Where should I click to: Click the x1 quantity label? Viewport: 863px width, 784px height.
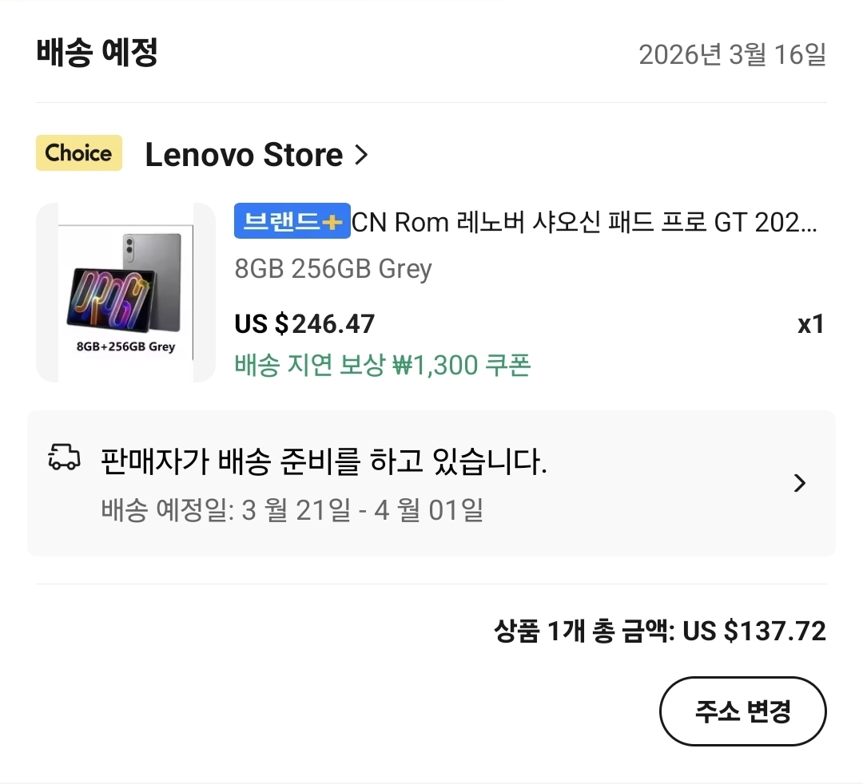[810, 324]
